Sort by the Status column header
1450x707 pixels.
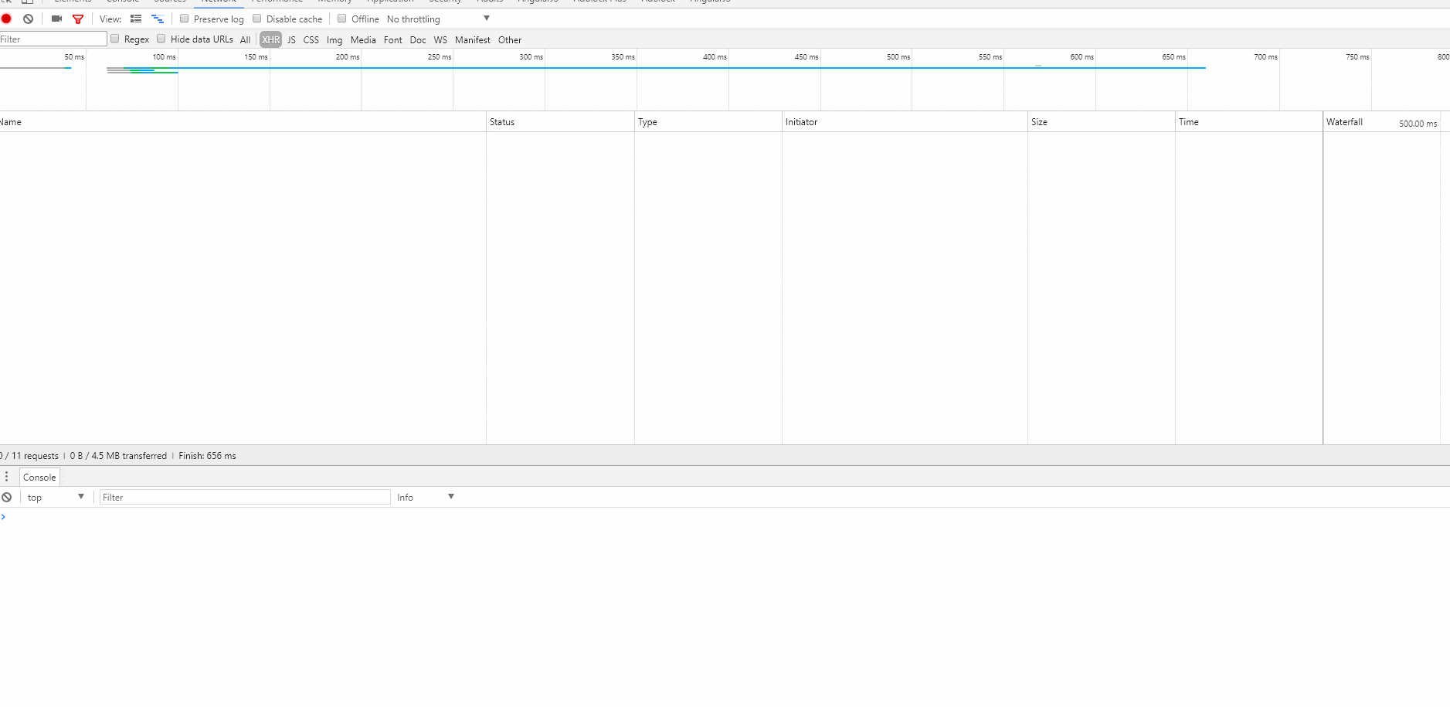[x=560, y=122]
